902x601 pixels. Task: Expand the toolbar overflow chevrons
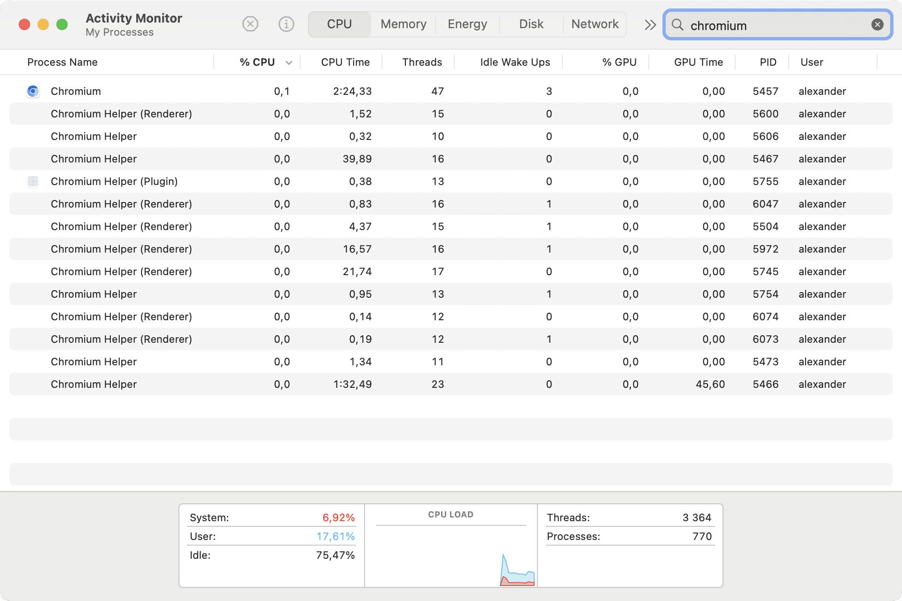click(x=650, y=24)
